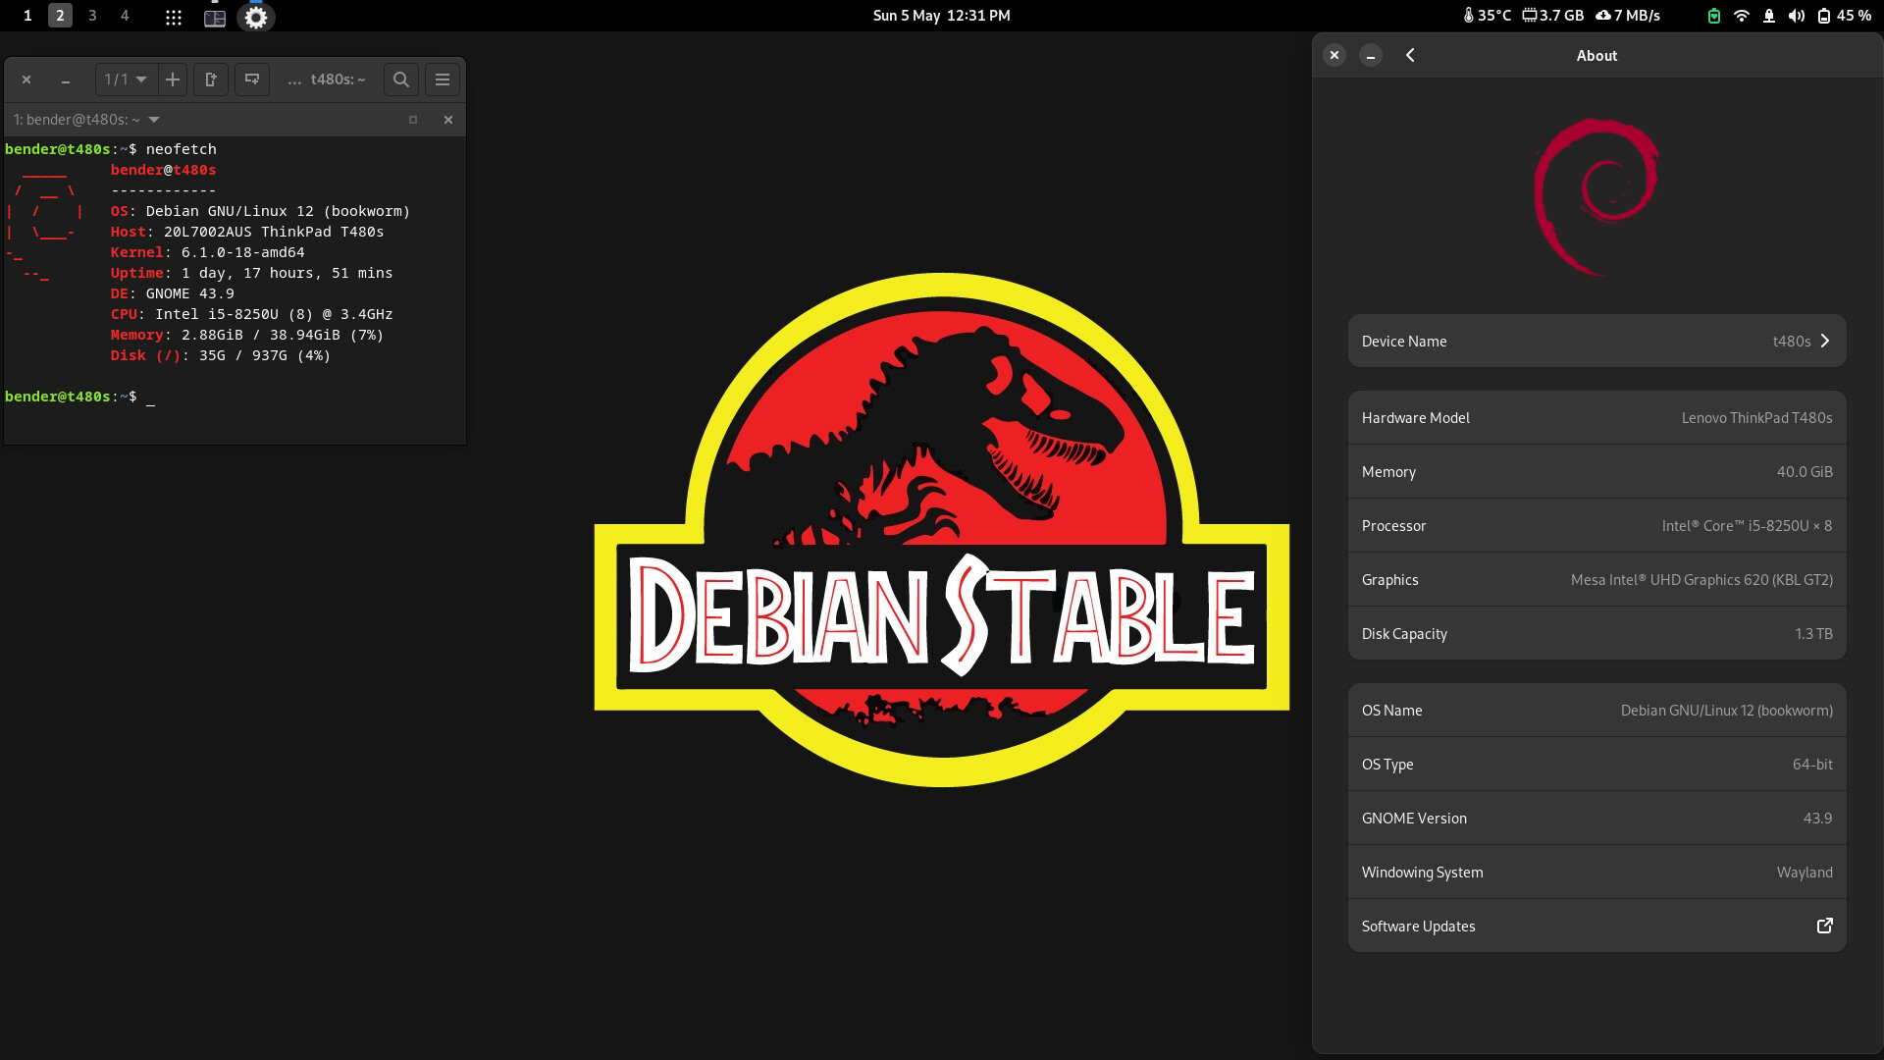Add terminal down split icon in Tilix
The height and width of the screenshot is (1060, 1884).
252,79
